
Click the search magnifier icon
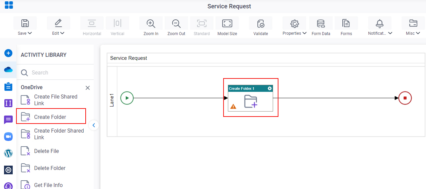point(24,73)
